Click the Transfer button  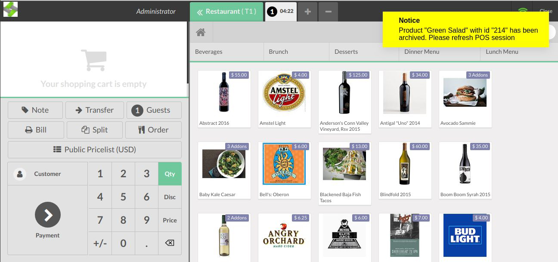[x=95, y=110]
